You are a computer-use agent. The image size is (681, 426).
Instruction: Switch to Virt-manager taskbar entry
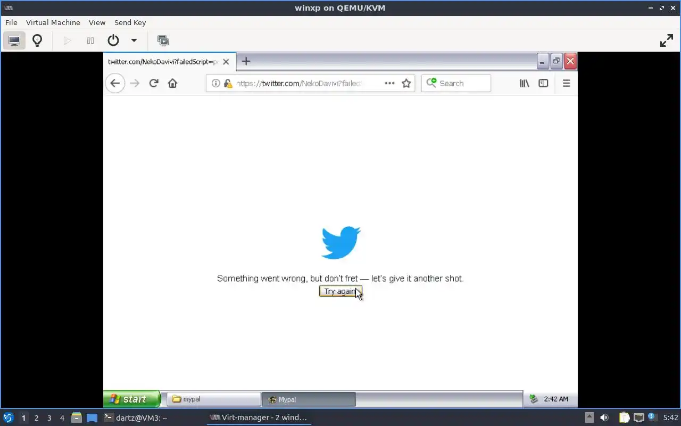click(x=259, y=417)
